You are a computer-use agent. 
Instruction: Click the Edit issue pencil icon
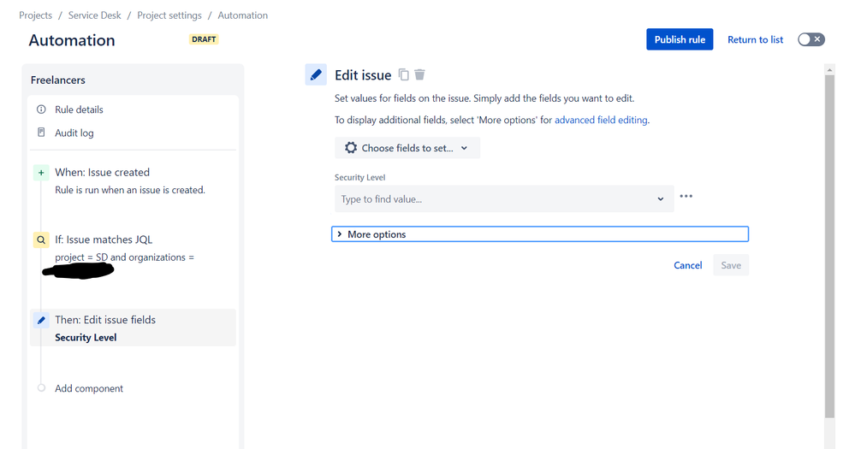(316, 74)
